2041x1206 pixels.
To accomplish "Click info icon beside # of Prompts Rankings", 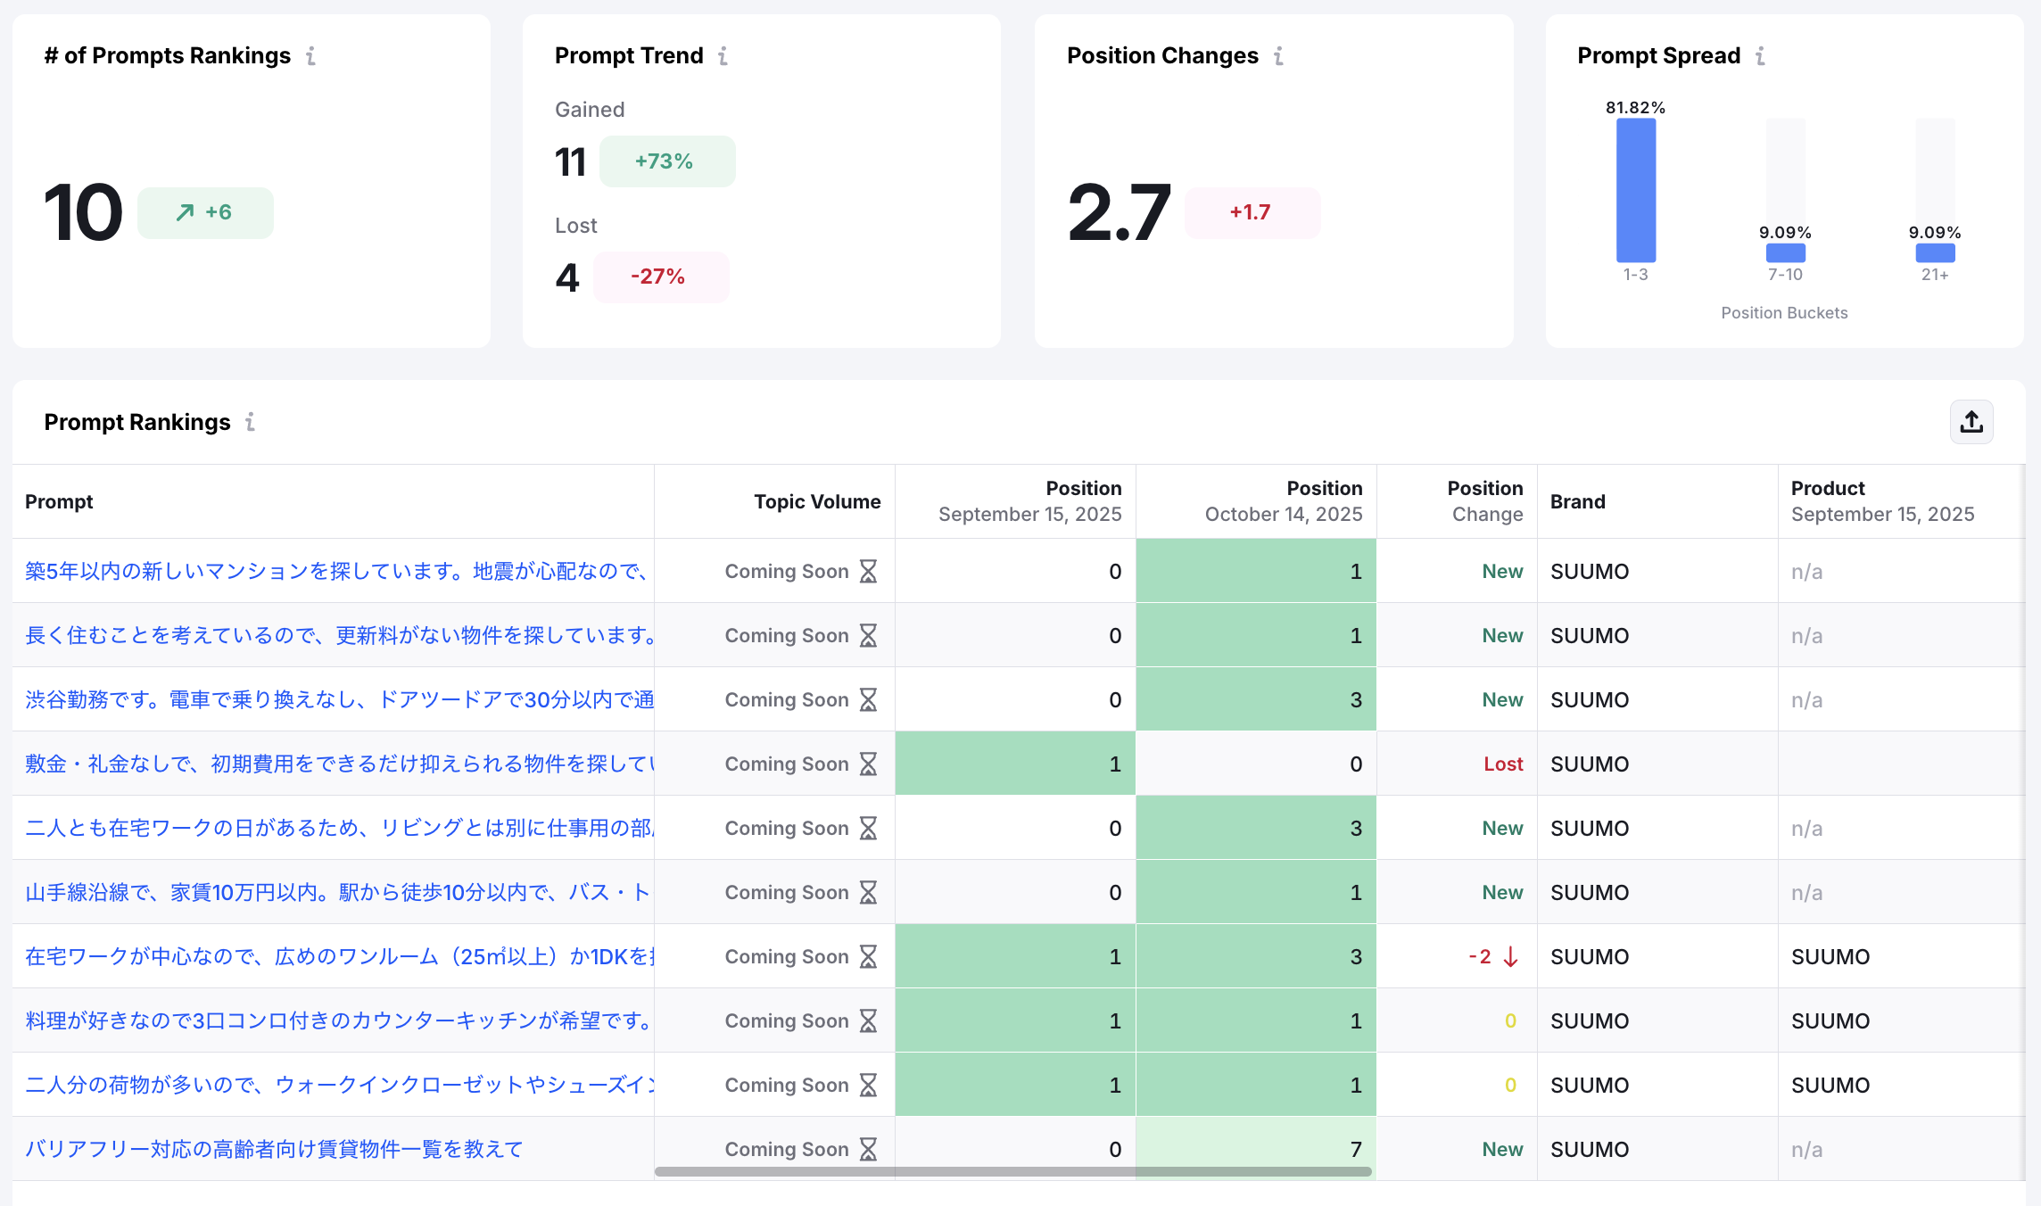I will tap(310, 56).
